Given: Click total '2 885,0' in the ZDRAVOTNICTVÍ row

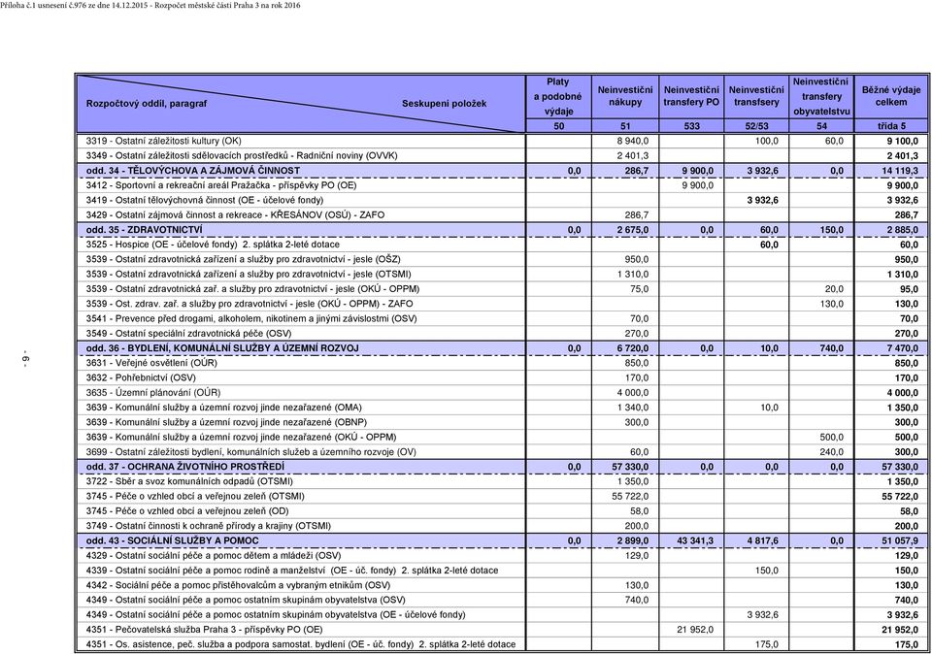Looking at the screenshot, I should 903,230.
